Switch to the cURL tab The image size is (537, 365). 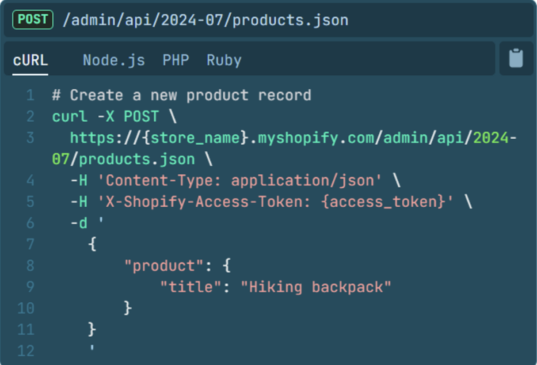[x=30, y=60]
